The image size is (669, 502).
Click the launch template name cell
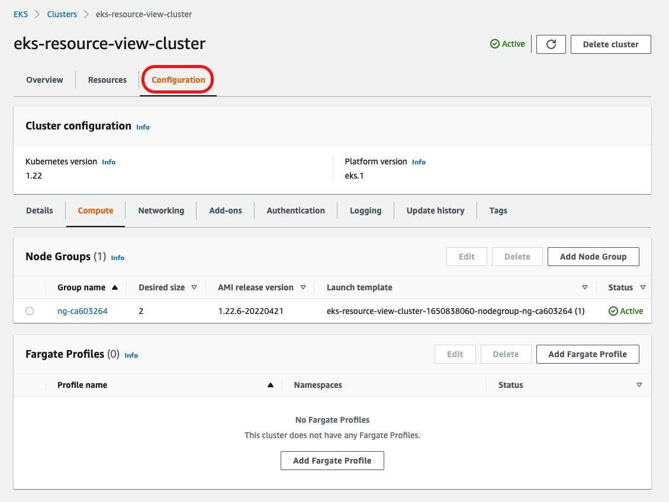(x=456, y=311)
